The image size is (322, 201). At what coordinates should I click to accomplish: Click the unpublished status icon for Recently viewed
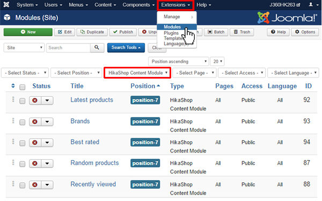coord(35,184)
